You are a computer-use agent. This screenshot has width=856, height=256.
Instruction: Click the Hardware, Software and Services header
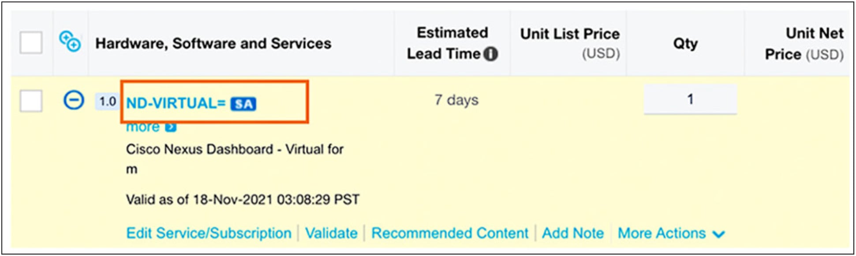click(213, 43)
